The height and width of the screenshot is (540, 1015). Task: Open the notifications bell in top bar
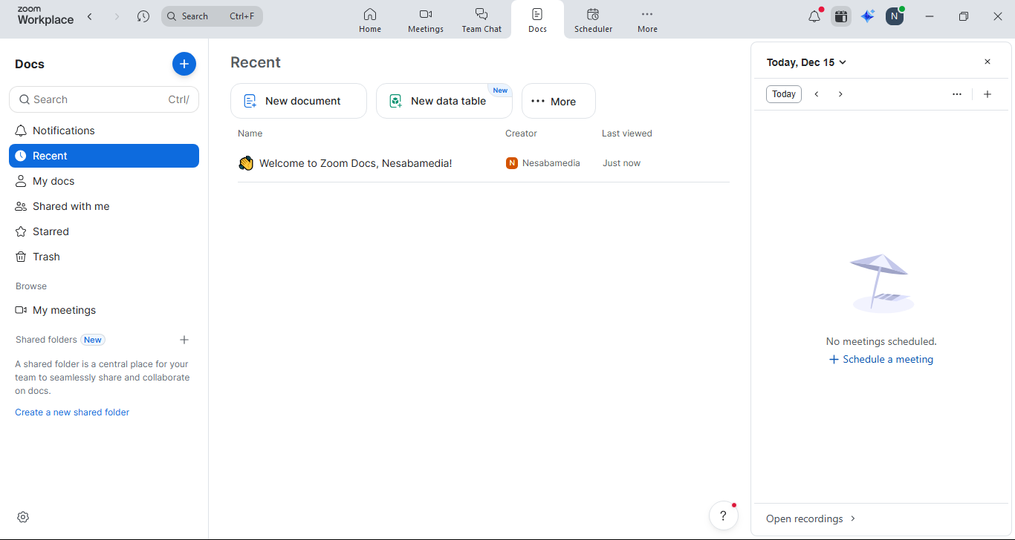pyautogui.click(x=814, y=16)
